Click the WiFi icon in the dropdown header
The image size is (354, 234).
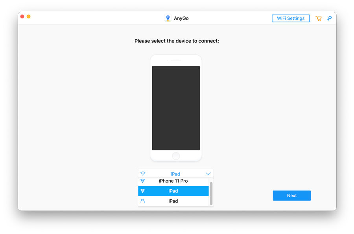coord(143,173)
